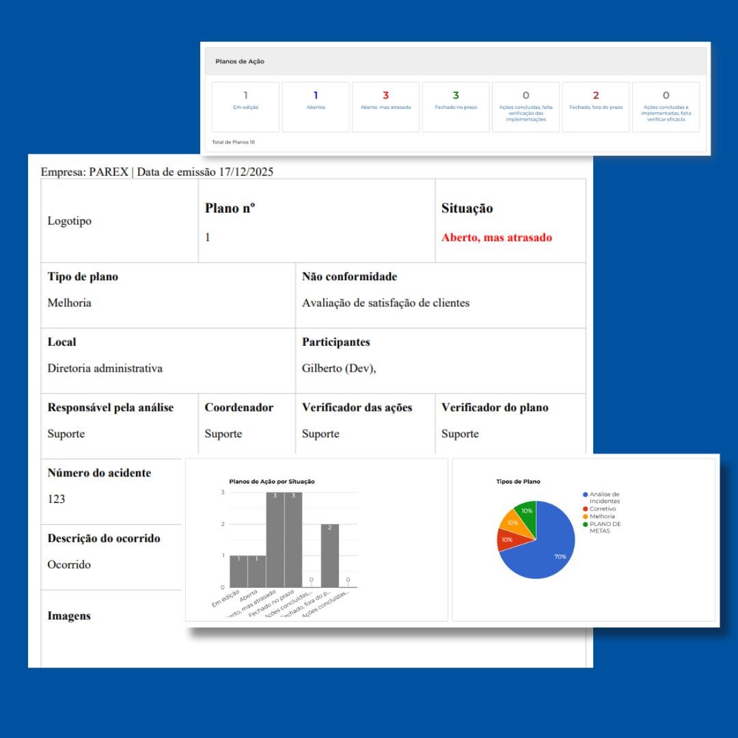Toggle the orange "Melhoria" legend entry
Screen dimensions: 738x738
pos(601,517)
